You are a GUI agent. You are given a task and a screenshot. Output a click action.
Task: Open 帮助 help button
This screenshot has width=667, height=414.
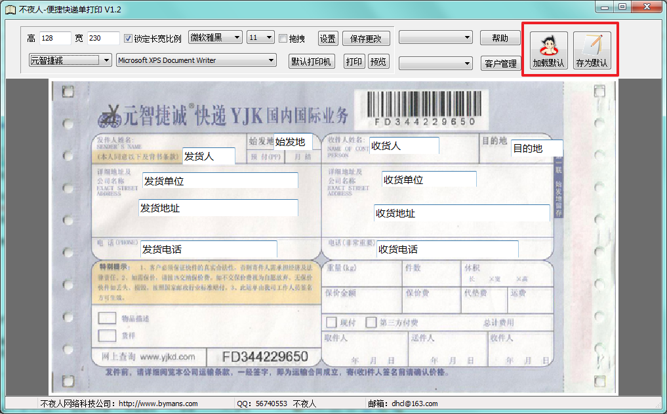(x=500, y=38)
